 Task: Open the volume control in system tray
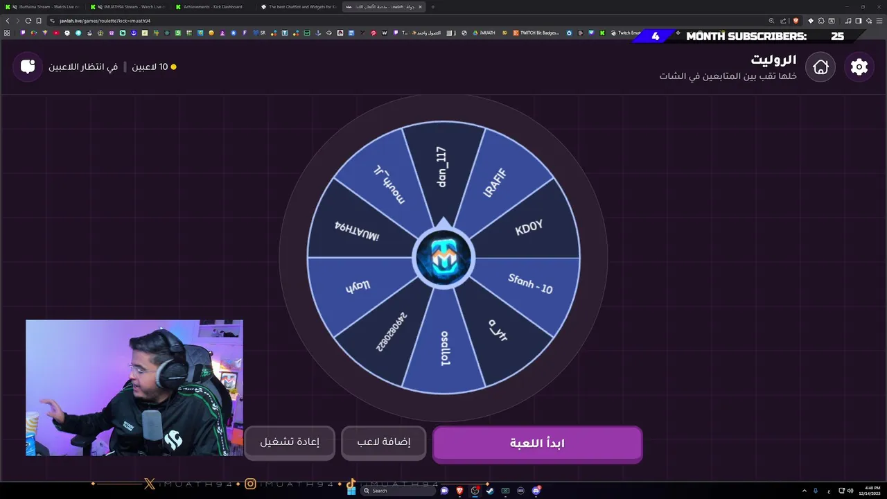pos(850,491)
